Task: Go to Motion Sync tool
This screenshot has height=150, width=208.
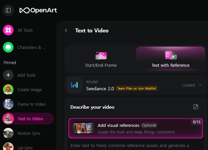Action: click(x=29, y=133)
